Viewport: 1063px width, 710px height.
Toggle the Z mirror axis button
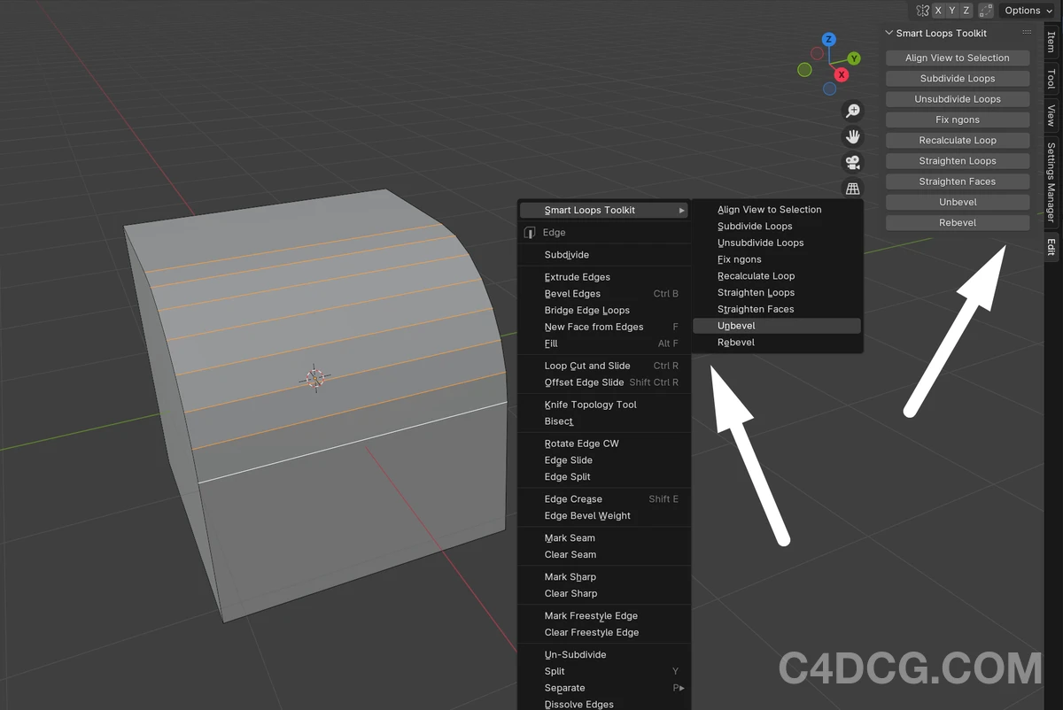click(966, 10)
